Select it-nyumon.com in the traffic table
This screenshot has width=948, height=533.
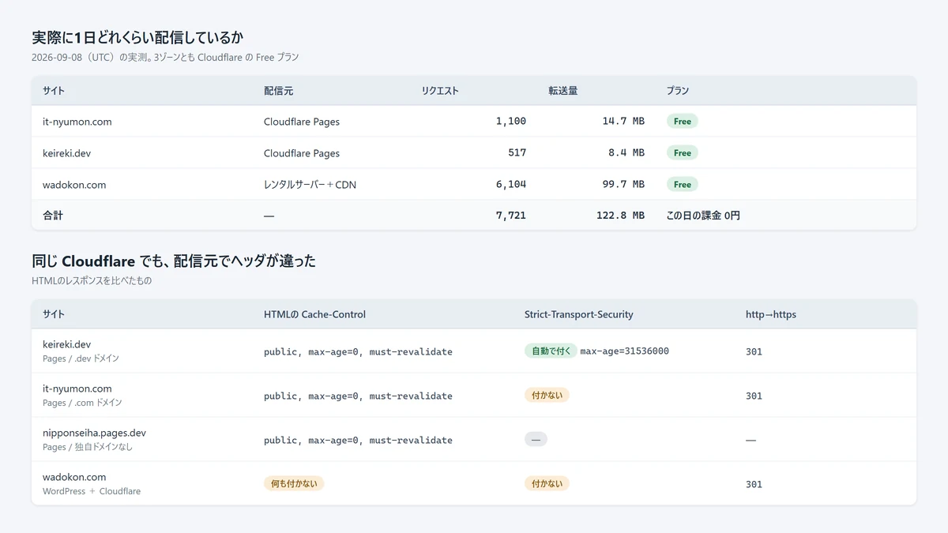pos(77,122)
